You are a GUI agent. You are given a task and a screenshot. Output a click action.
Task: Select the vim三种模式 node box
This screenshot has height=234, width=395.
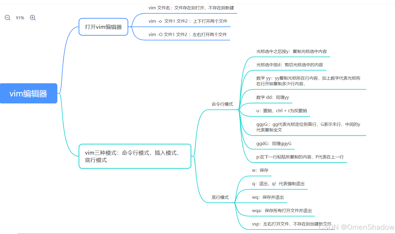[135, 156]
